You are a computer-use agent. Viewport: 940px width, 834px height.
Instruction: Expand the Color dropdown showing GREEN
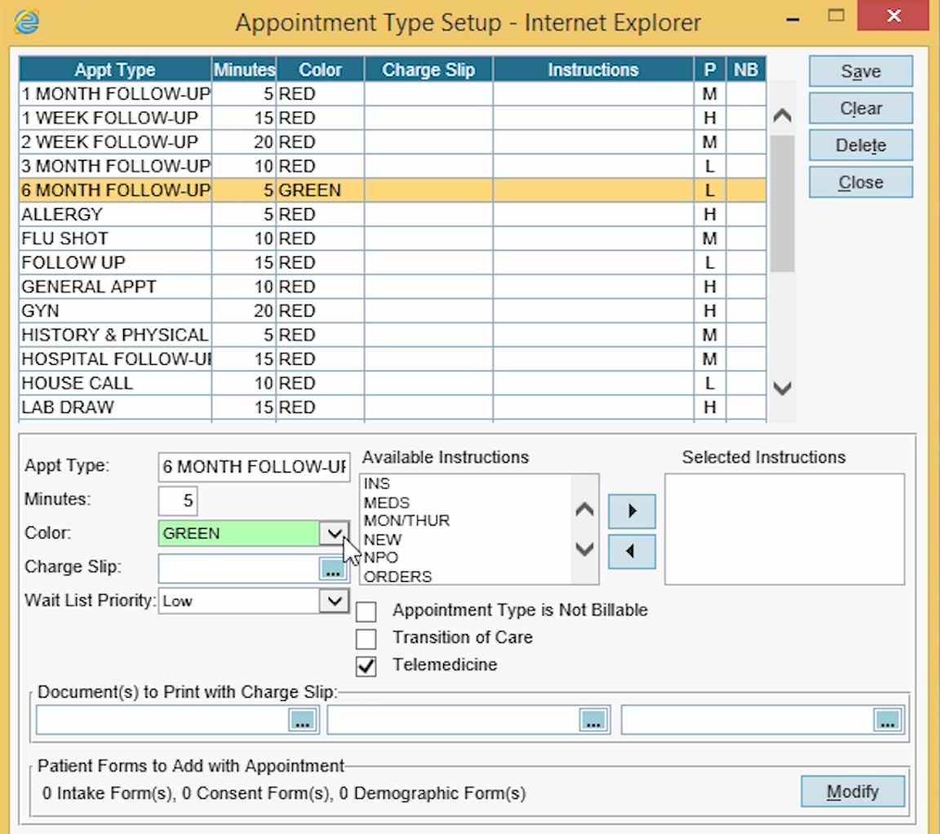click(333, 534)
